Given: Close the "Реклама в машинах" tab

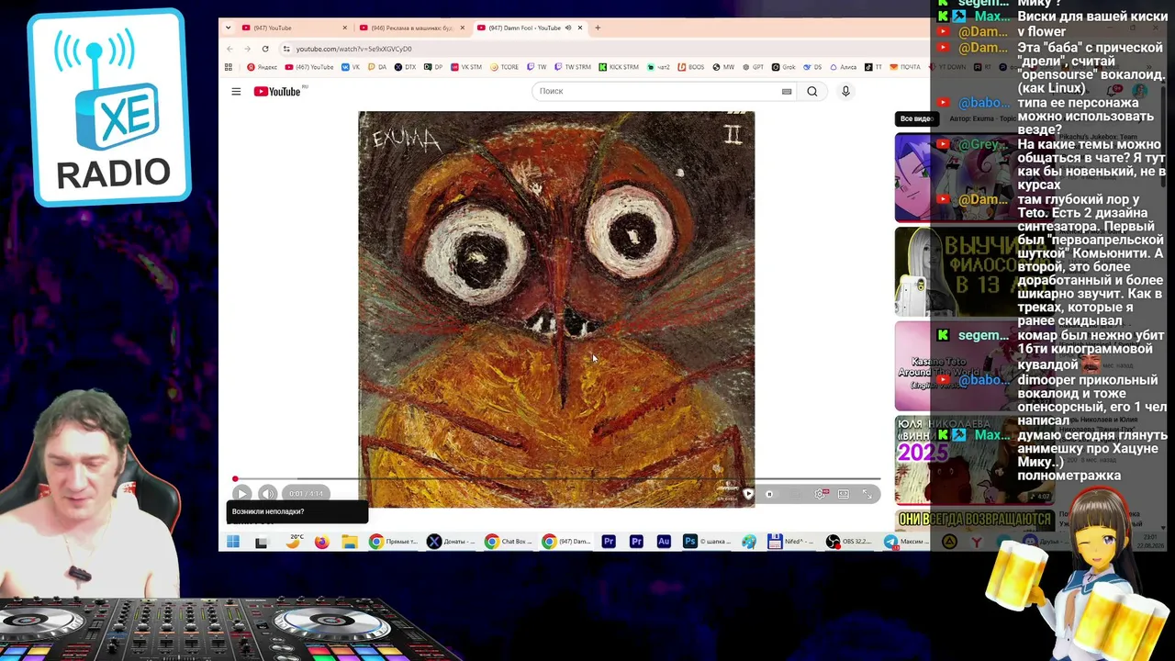Looking at the screenshot, I should (x=462, y=28).
